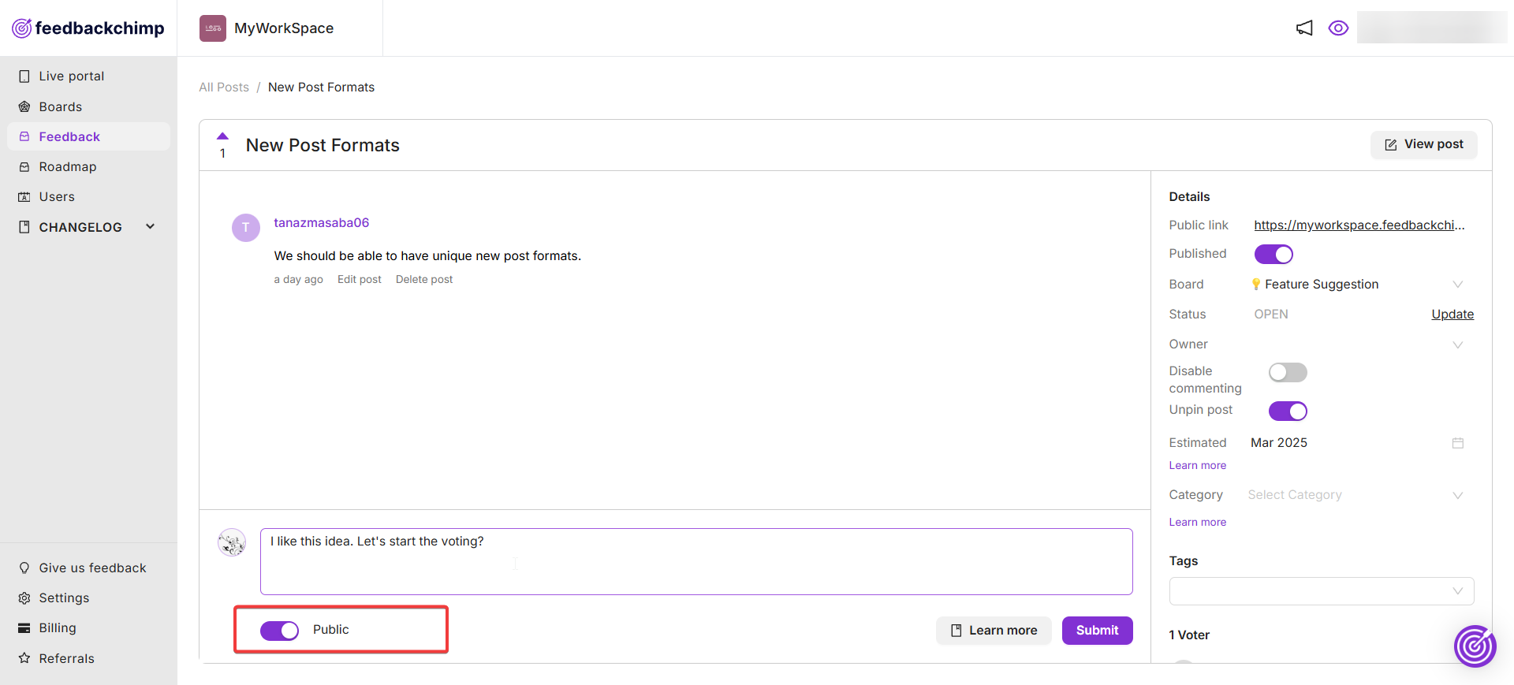The image size is (1514, 685).
Task: Click Learn more under Estimated
Action: pyautogui.click(x=1197, y=466)
